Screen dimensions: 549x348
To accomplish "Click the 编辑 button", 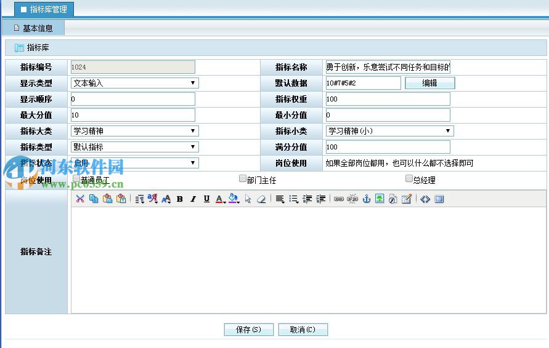I will (430, 83).
